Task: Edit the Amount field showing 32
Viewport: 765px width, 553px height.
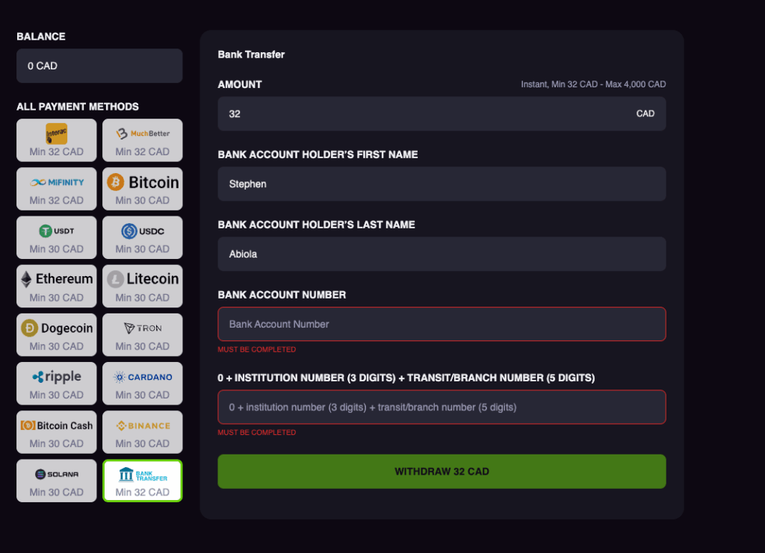Action: (442, 113)
